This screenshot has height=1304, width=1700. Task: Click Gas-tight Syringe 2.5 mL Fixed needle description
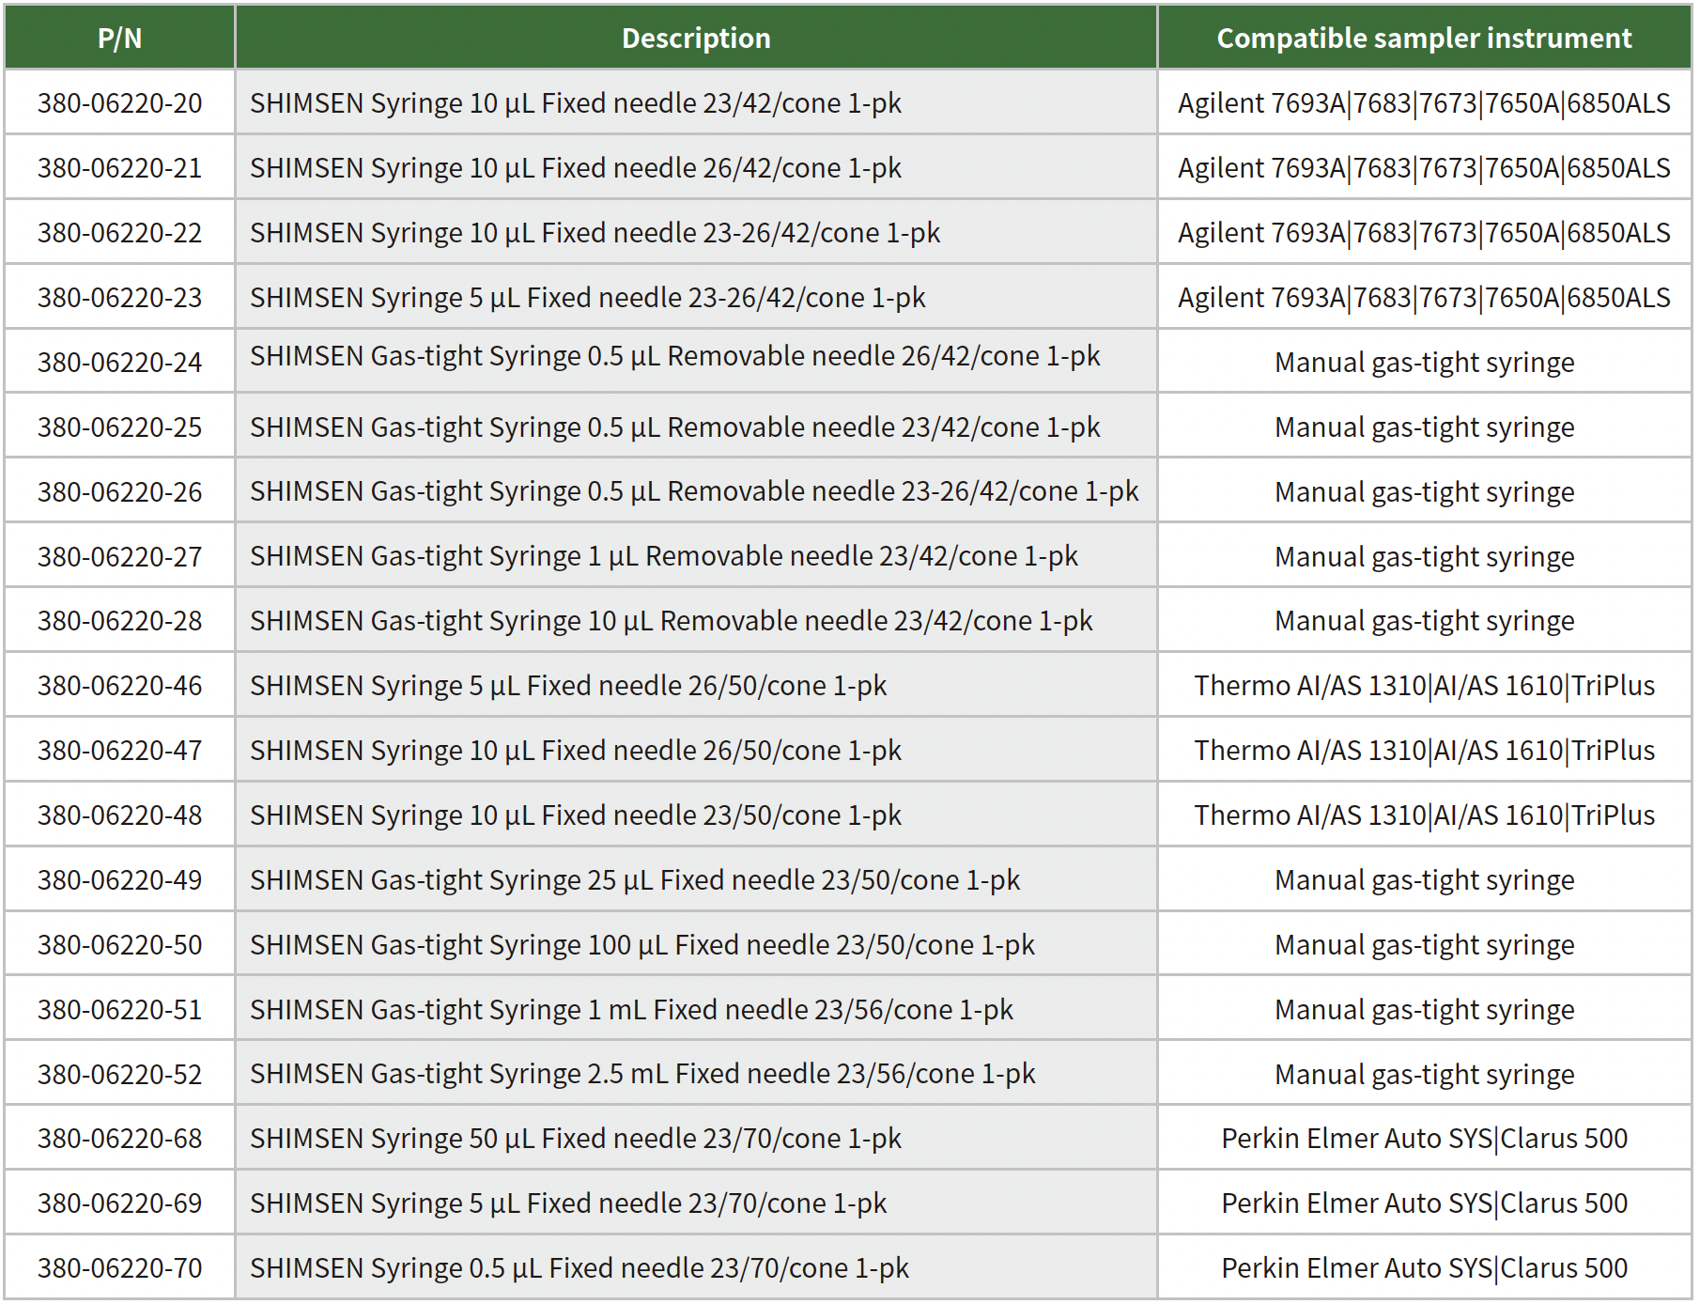click(x=641, y=1074)
